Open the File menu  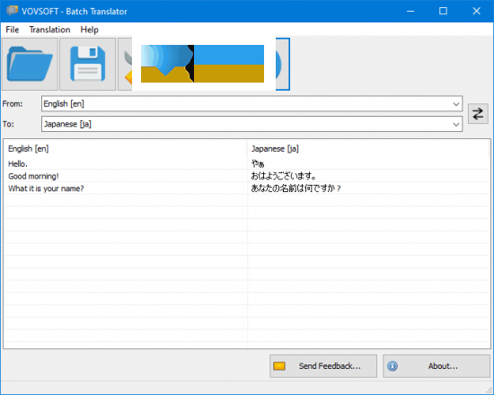click(x=13, y=30)
